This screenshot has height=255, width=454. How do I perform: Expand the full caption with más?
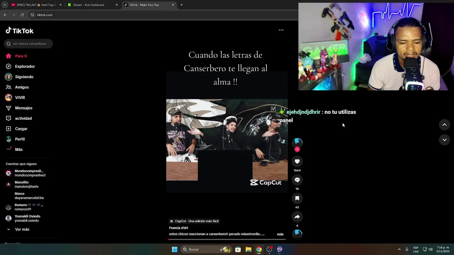pyautogui.click(x=280, y=234)
